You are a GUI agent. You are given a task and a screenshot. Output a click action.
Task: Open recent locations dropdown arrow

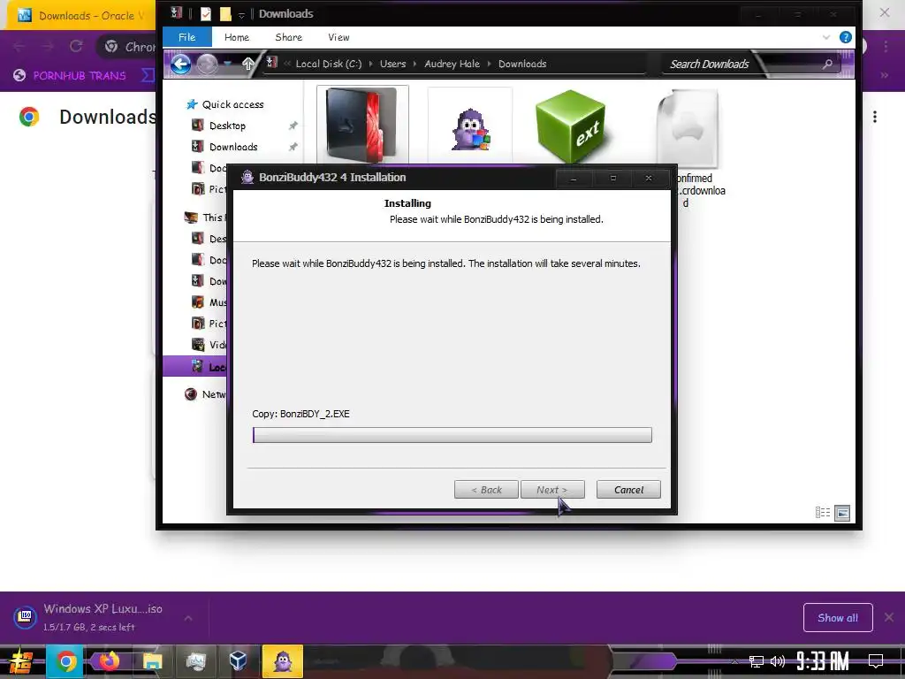(227, 64)
